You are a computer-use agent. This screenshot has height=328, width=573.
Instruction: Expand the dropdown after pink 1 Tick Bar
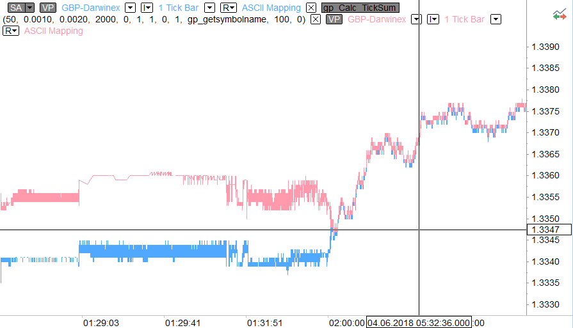tap(496, 19)
